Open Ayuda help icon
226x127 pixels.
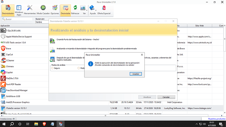(92, 8)
